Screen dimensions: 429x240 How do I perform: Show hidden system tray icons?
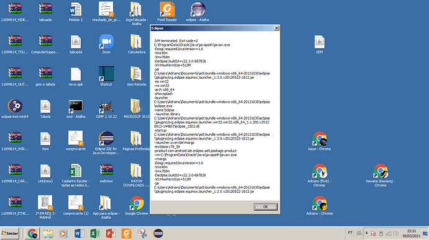pos(366,233)
